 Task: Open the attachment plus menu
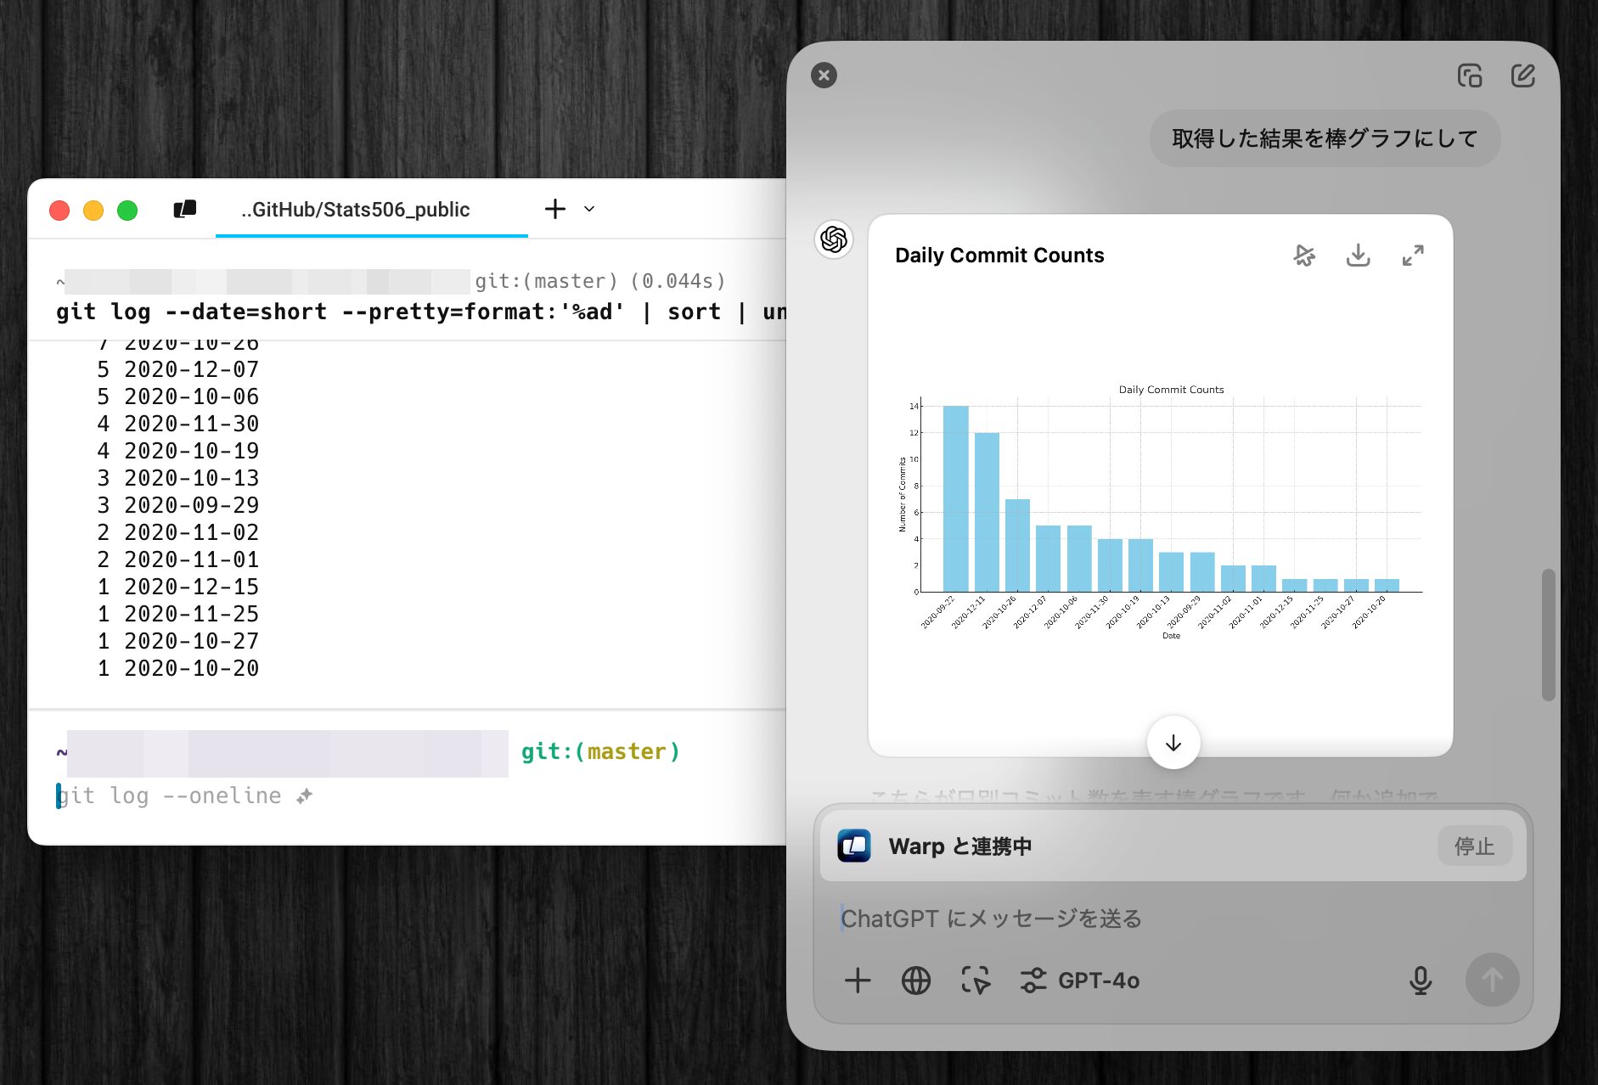858,981
